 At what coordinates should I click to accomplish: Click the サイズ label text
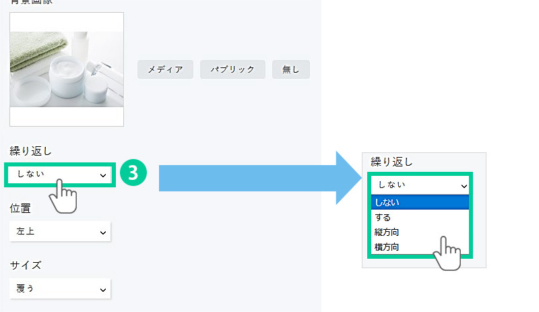(26, 265)
